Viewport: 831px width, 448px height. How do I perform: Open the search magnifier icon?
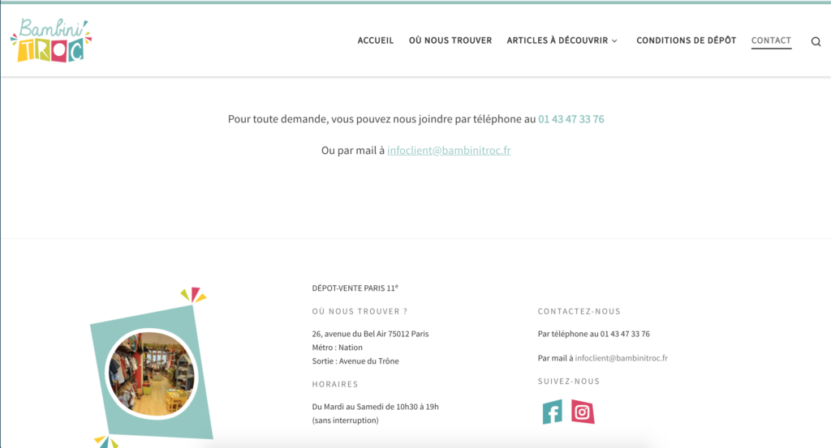point(816,41)
